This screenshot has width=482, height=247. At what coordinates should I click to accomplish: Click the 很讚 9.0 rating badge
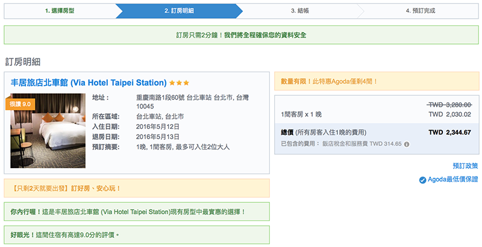20,104
